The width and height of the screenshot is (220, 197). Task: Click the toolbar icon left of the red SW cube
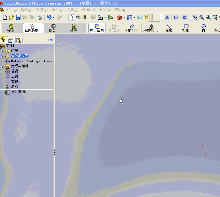tap(110, 17)
